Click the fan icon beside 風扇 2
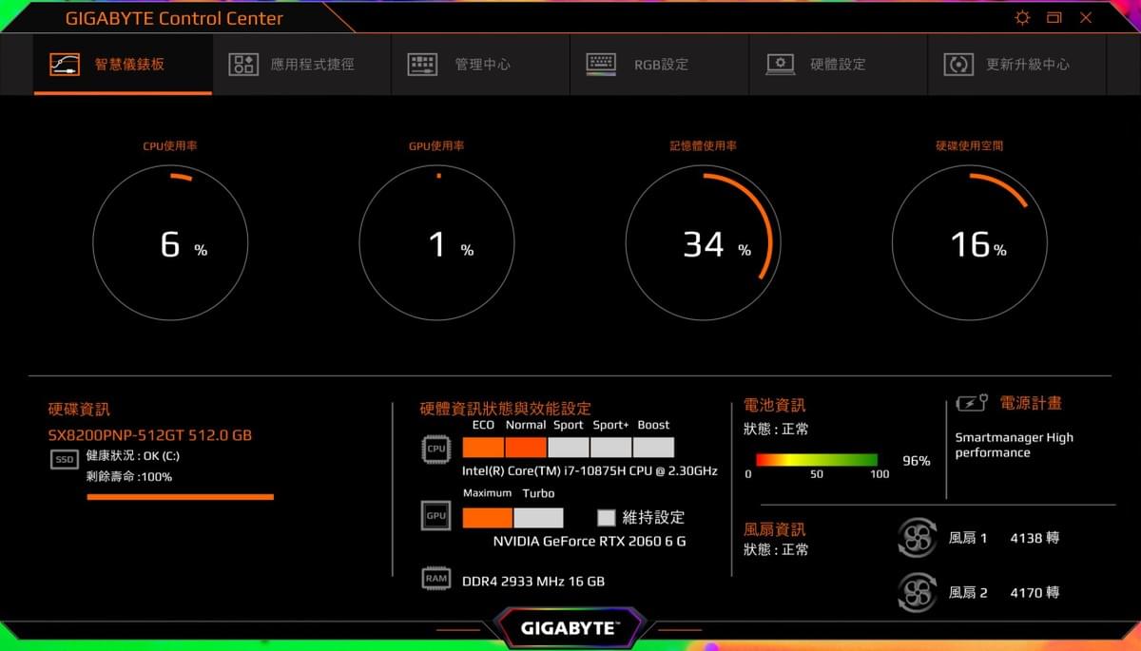Screen dimensions: 1141x651 click(x=918, y=592)
